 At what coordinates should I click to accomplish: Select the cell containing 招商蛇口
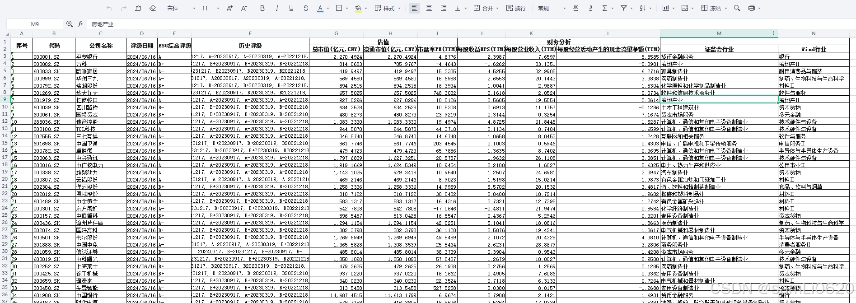click(x=101, y=100)
